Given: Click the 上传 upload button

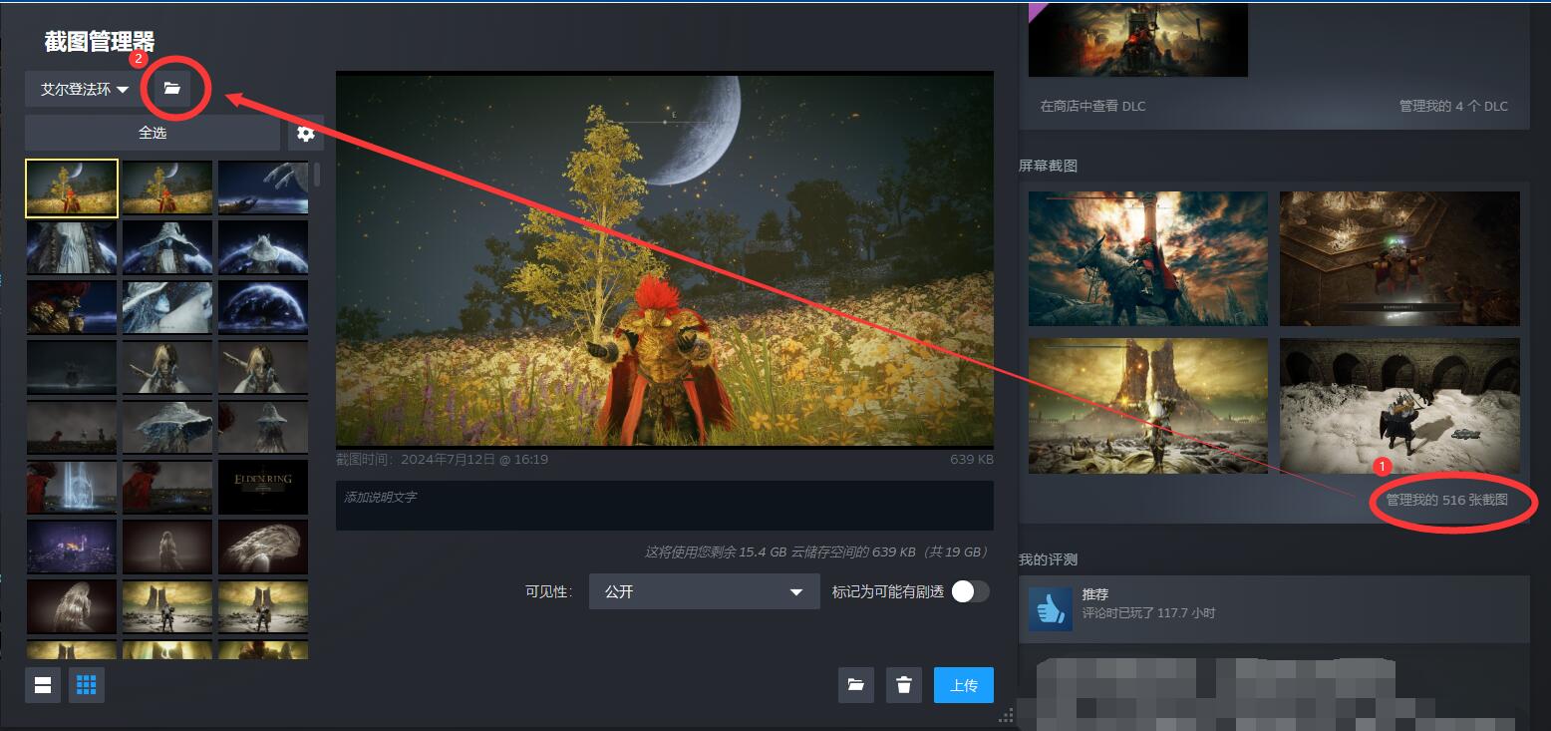Looking at the screenshot, I should pos(964,685).
